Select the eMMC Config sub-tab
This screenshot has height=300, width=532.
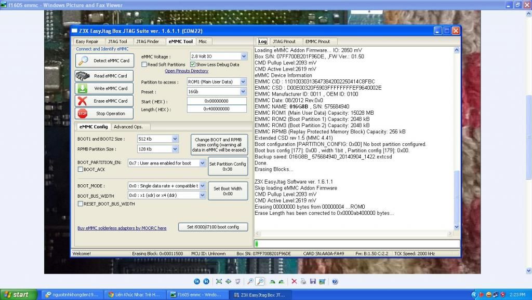[94, 127]
